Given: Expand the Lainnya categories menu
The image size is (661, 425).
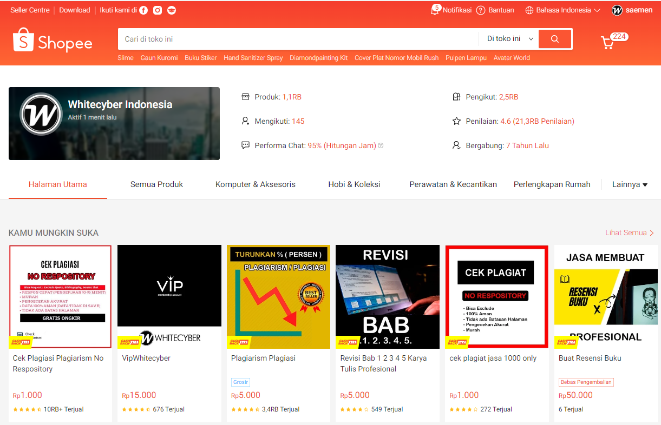Looking at the screenshot, I should tap(630, 184).
